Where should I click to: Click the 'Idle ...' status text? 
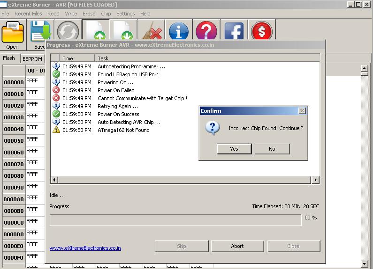point(57,195)
